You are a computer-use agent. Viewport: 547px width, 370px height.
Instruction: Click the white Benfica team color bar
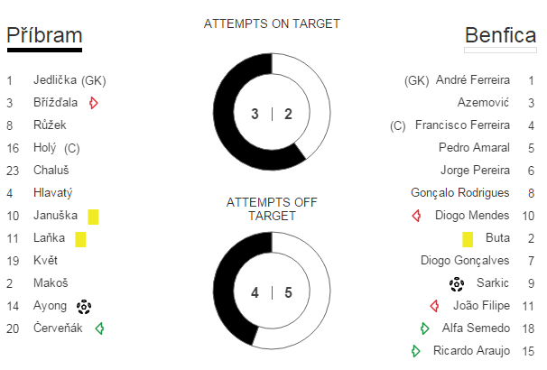[500, 51]
